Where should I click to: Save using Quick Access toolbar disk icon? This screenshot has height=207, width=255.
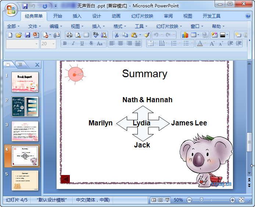click(x=25, y=6)
